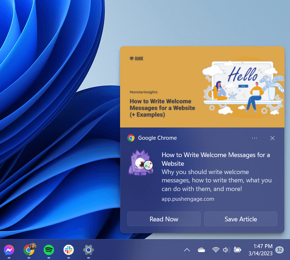The height and width of the screenshot is (260, 290).
Task: Click Save Article on the notification
Action: pos(240,219)
